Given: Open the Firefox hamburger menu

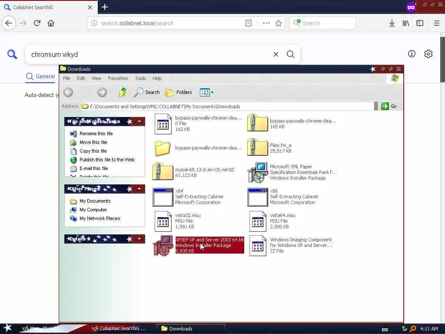Looking at the screenshot, I should click(x=436, y=23).
